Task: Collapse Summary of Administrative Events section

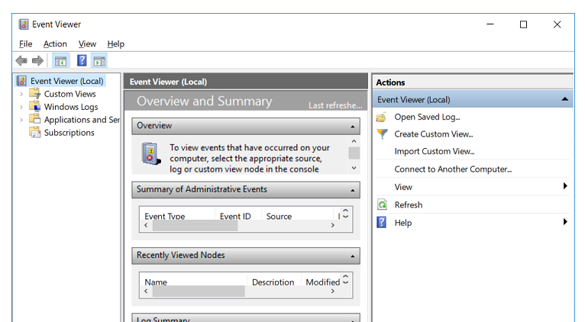Action: point(353,190)
